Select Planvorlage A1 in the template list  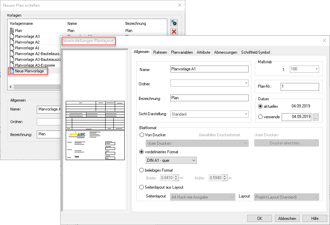pos(27,48)
